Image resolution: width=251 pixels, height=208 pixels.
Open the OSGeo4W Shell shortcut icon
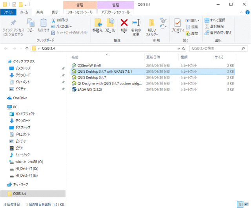tap(74, 65)
